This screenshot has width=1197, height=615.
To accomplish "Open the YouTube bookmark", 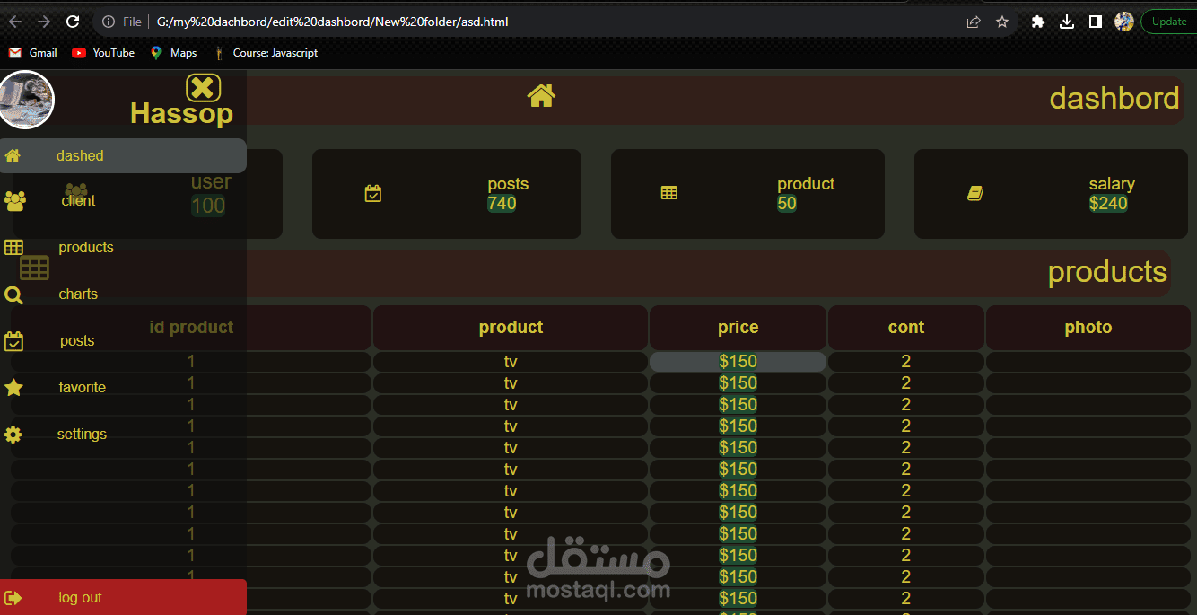I will [x=103, y=53].
